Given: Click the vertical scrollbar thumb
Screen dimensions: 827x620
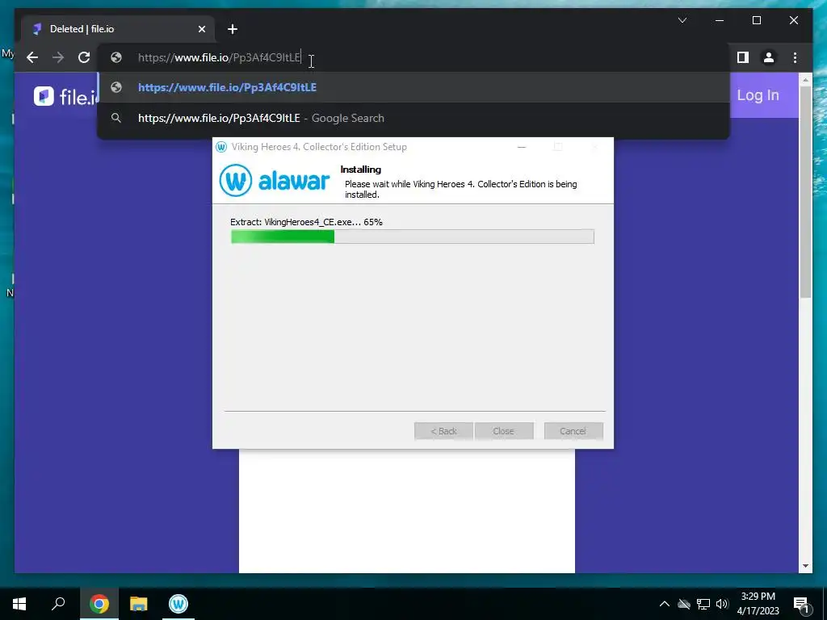Looking at the screenshot, I should [805, 192].
